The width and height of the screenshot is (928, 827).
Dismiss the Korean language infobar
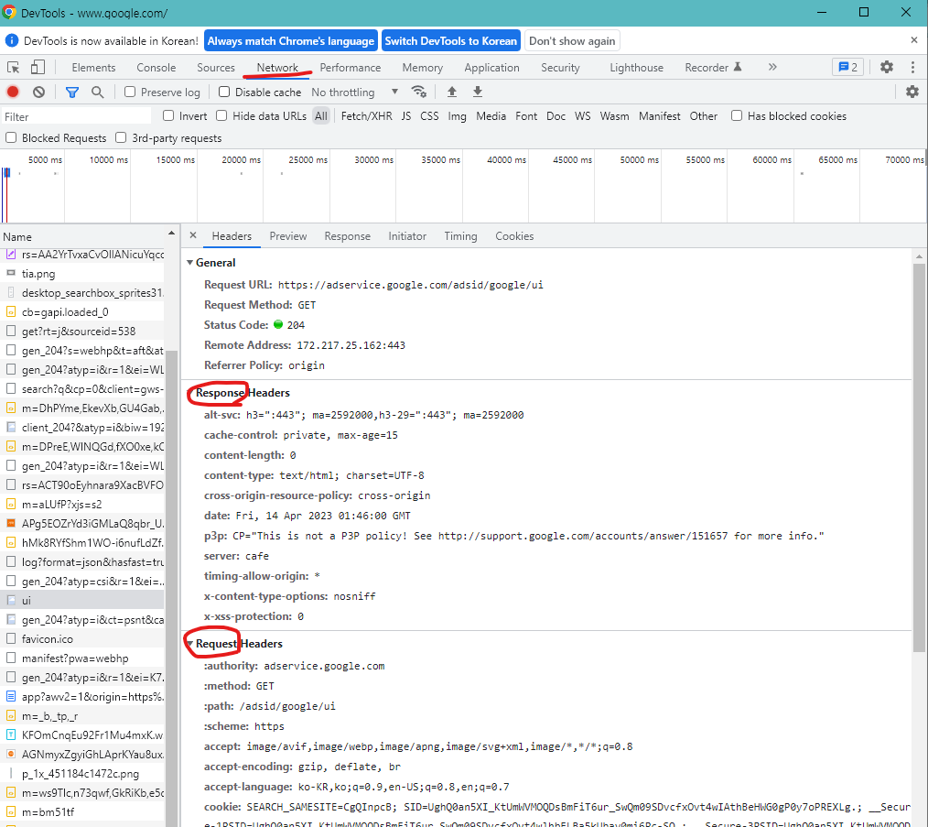click(913, 40)
